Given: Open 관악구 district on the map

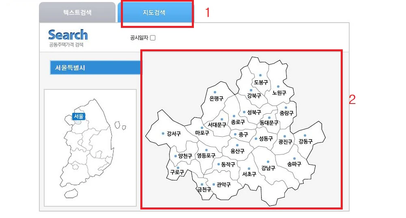Looking at the screenshot, I should point(223,185).
